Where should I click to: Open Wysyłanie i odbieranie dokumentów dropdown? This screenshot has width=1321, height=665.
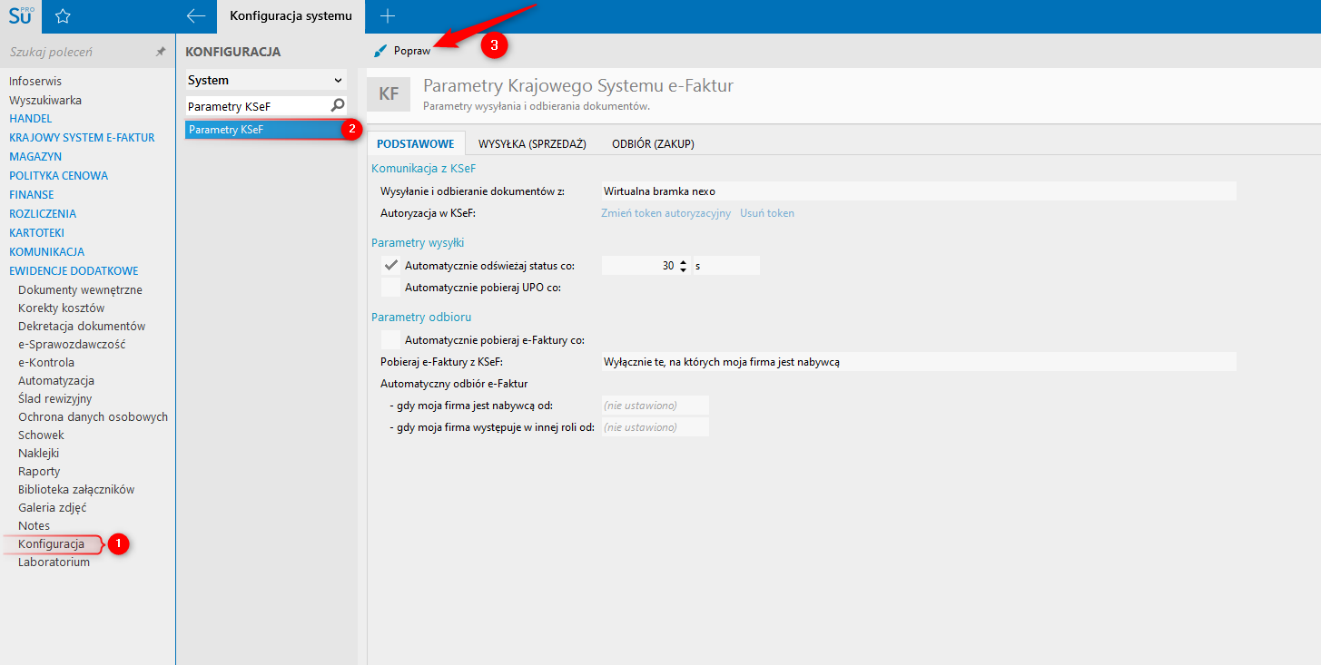[x=919, y=191]
